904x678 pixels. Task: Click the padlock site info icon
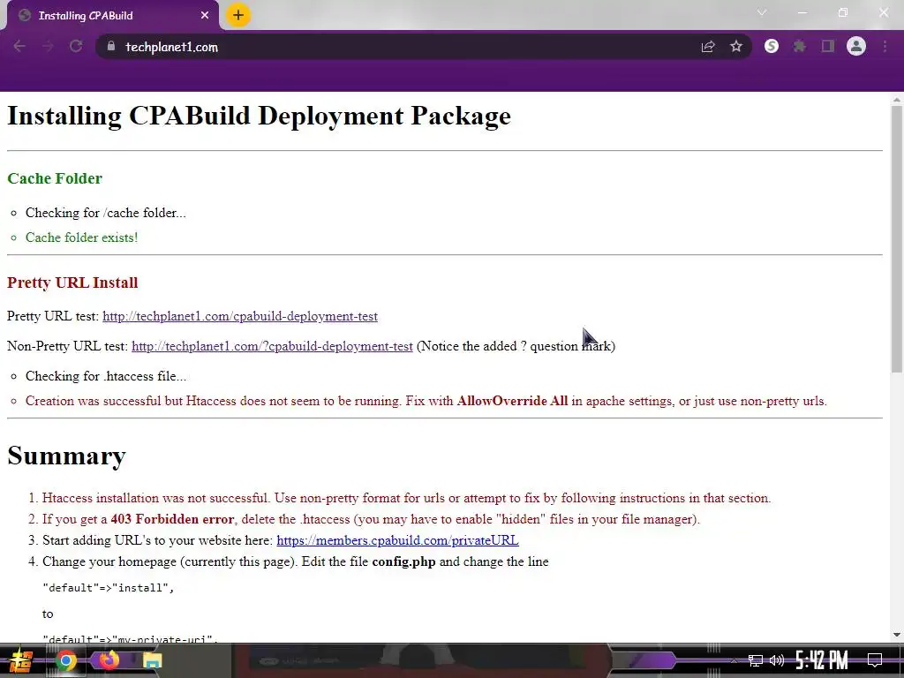click(x=110, y=47)
